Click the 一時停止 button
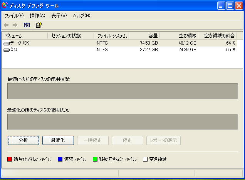The height and width of the screenshot is (180, 245). click(x=93, y=140)
